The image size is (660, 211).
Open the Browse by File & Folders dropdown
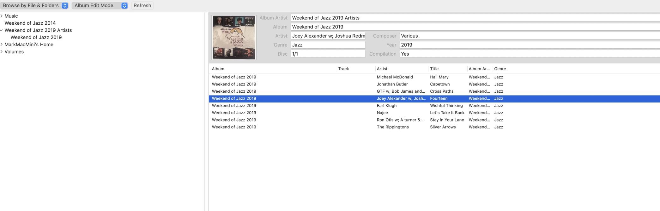click(x=35, y=5)
